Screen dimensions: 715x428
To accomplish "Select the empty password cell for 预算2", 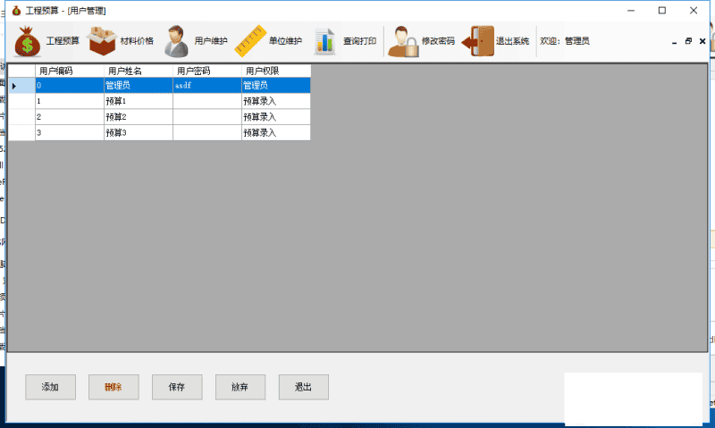I will [x=207, y=117].
